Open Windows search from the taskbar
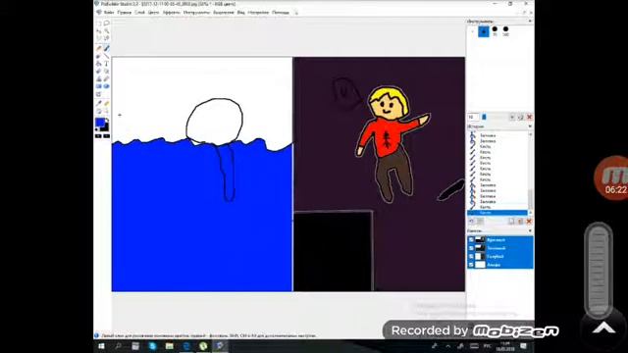The width and height of the screenshot is (628, 353). 118,346
